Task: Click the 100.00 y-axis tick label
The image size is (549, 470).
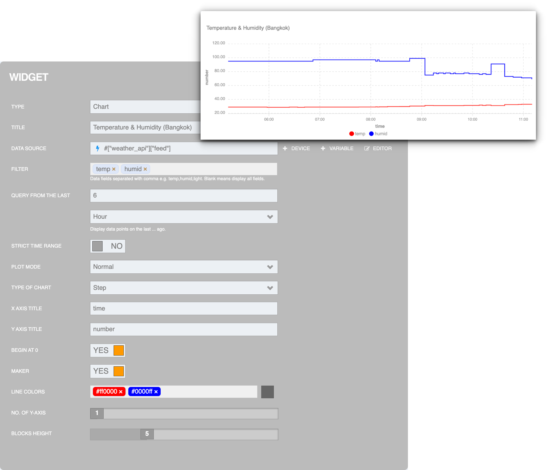Action: click(x=218, y=57)
